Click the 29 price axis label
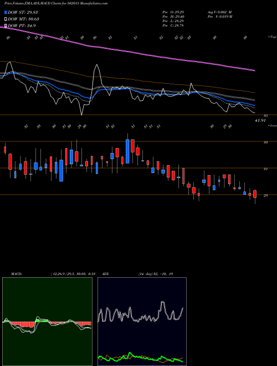Image resolution: width=277 pixels, height=366 pixels. tap(265, 196)
